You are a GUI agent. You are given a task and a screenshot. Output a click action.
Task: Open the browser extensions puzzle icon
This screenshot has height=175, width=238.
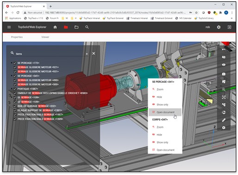tap(220, 12)
